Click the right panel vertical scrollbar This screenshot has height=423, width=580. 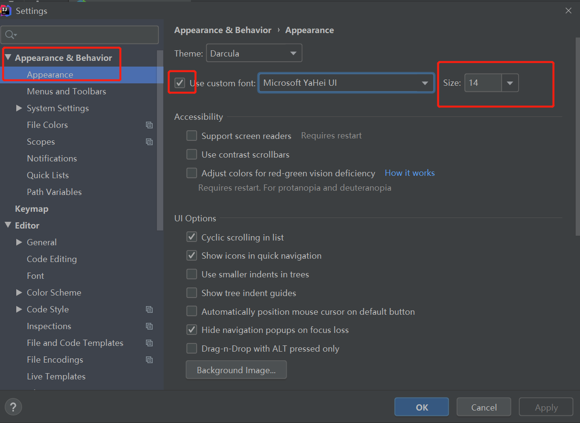(577, 137)
